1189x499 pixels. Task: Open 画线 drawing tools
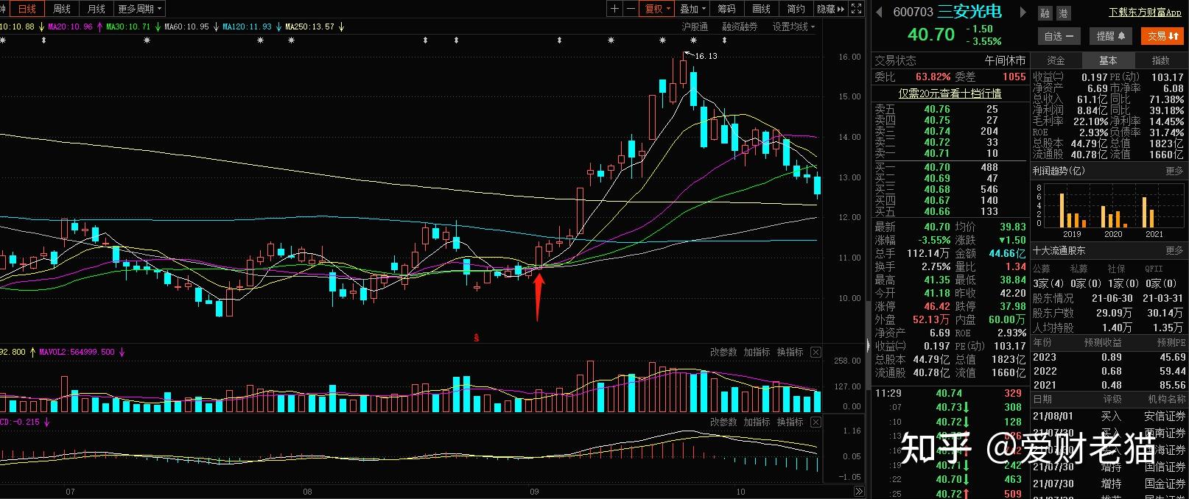(x=761, y=9)
